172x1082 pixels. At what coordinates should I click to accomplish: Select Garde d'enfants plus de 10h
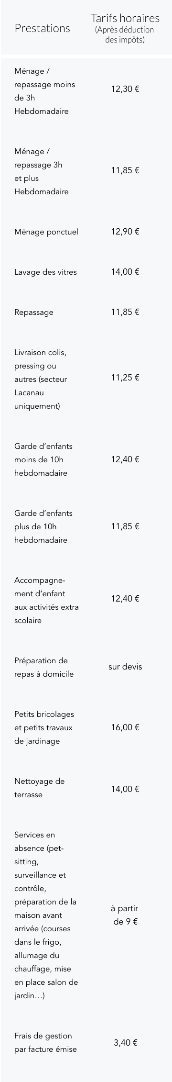(x=43, y=526)
